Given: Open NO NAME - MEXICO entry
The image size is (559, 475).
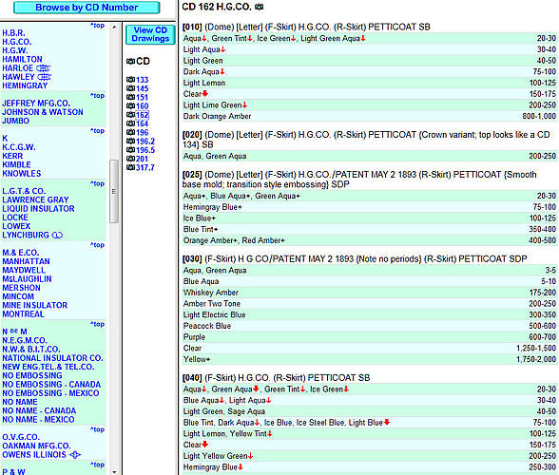Looking at the screenshot, I should pos(38,420).
